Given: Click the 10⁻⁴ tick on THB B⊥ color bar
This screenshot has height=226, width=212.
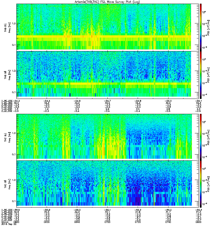Looking at the screenshot, I should [204, 36].
